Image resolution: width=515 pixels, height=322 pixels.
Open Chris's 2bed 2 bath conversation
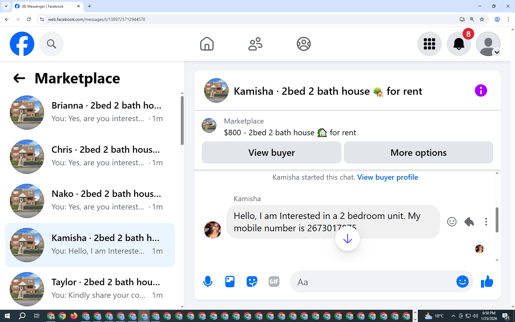(x=90, y=157)
